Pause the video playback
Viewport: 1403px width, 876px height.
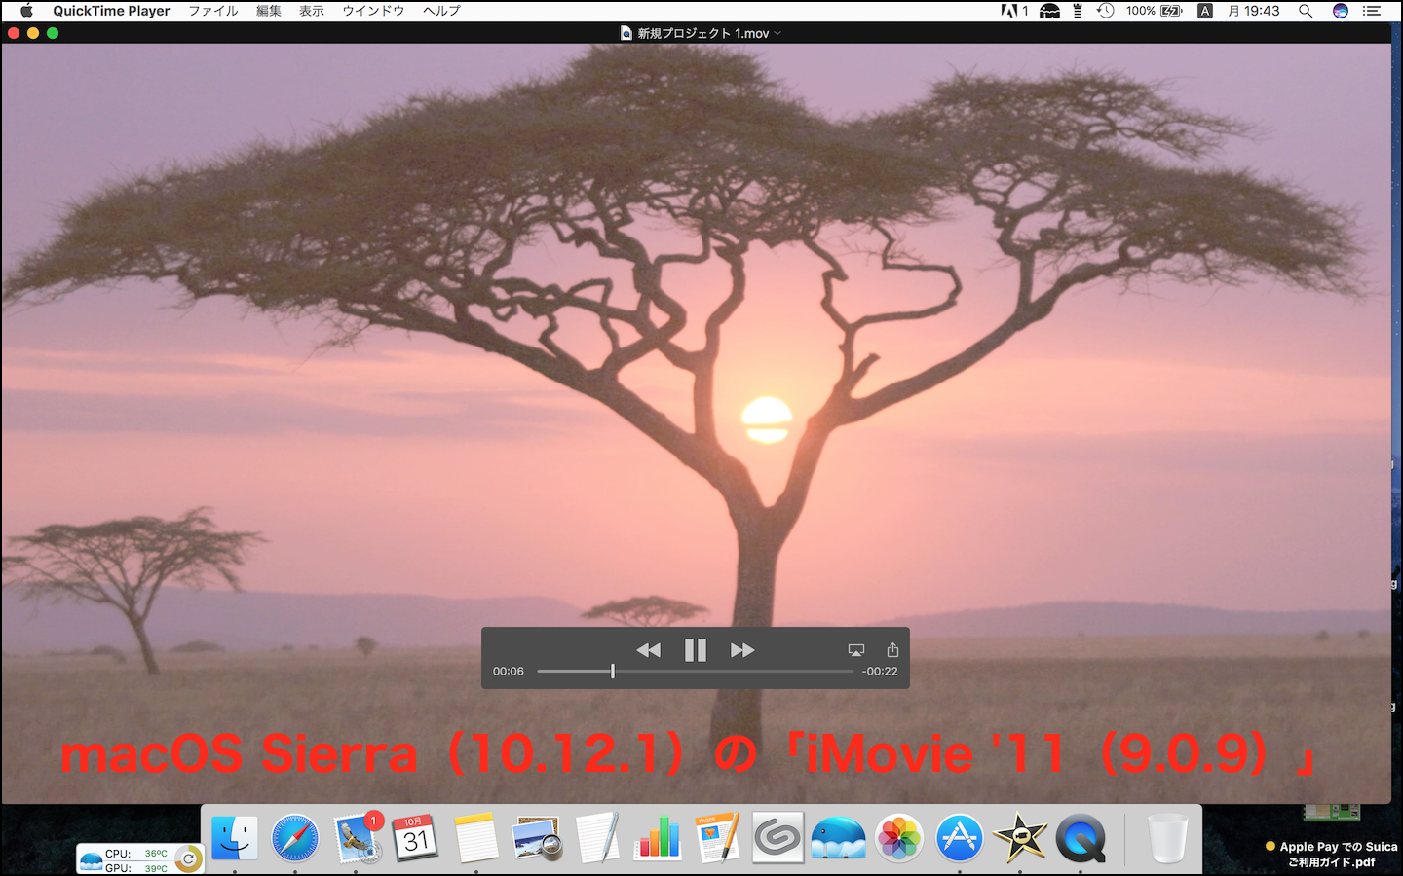(x=695, y=650)
